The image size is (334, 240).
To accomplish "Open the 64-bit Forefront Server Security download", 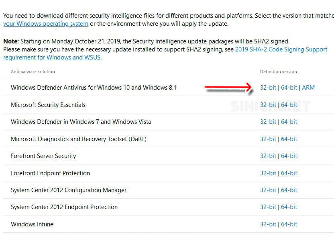I will point(289,156).
